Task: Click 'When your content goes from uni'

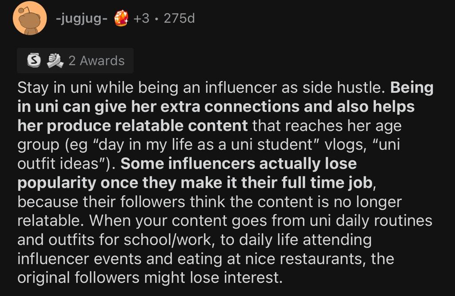Action: point(210,221)
